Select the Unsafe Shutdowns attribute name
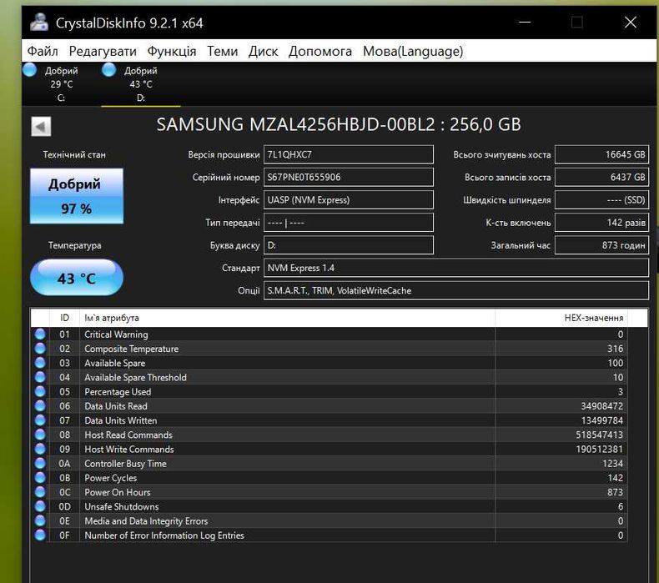Viewport: 659px width, 583px height. (x=122, y=506)
